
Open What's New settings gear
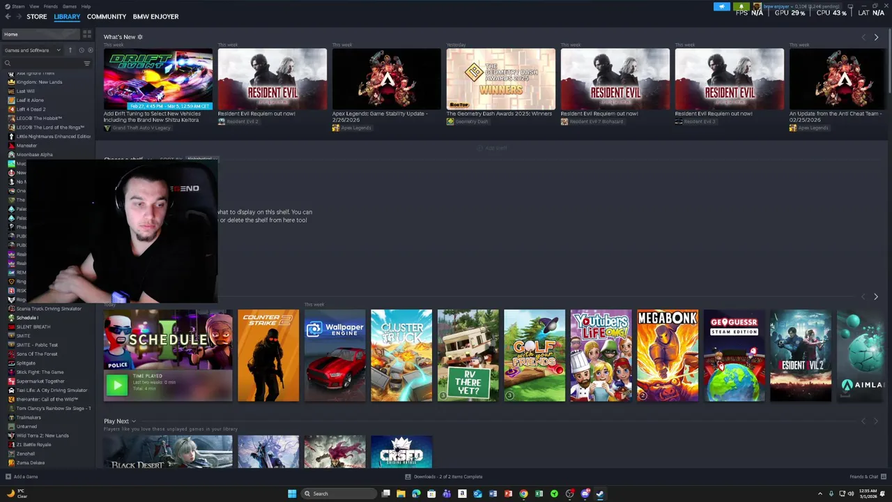[140, 37]
